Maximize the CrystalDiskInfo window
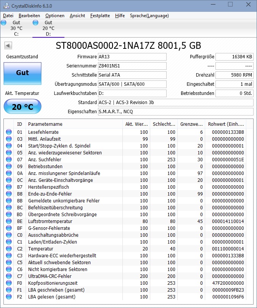257x308 pixels. (230, 4)
